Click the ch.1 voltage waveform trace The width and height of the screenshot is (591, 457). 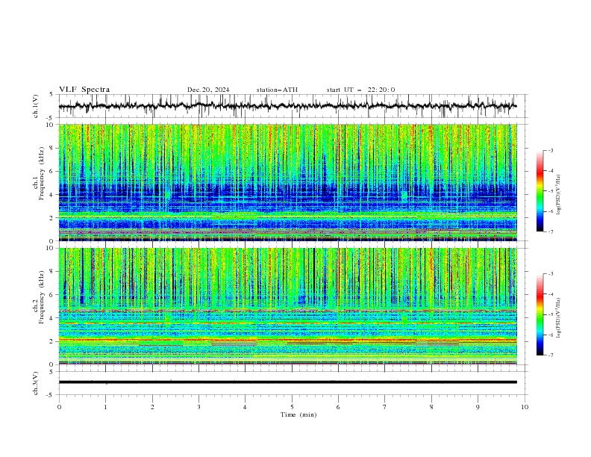tap(287, 106)
